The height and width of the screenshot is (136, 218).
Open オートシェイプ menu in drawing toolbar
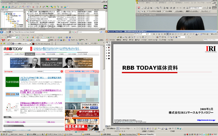click(125, 128)
